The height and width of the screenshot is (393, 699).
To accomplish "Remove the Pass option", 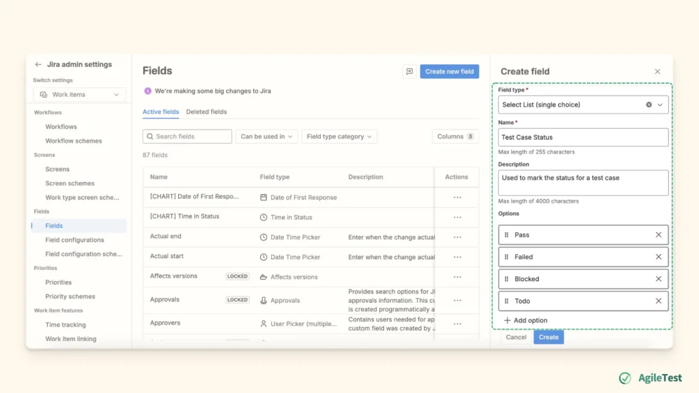I will [x=659, y=235].
